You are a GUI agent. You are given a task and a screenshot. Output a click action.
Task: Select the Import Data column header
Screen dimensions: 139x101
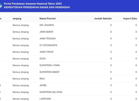(130, 19)
